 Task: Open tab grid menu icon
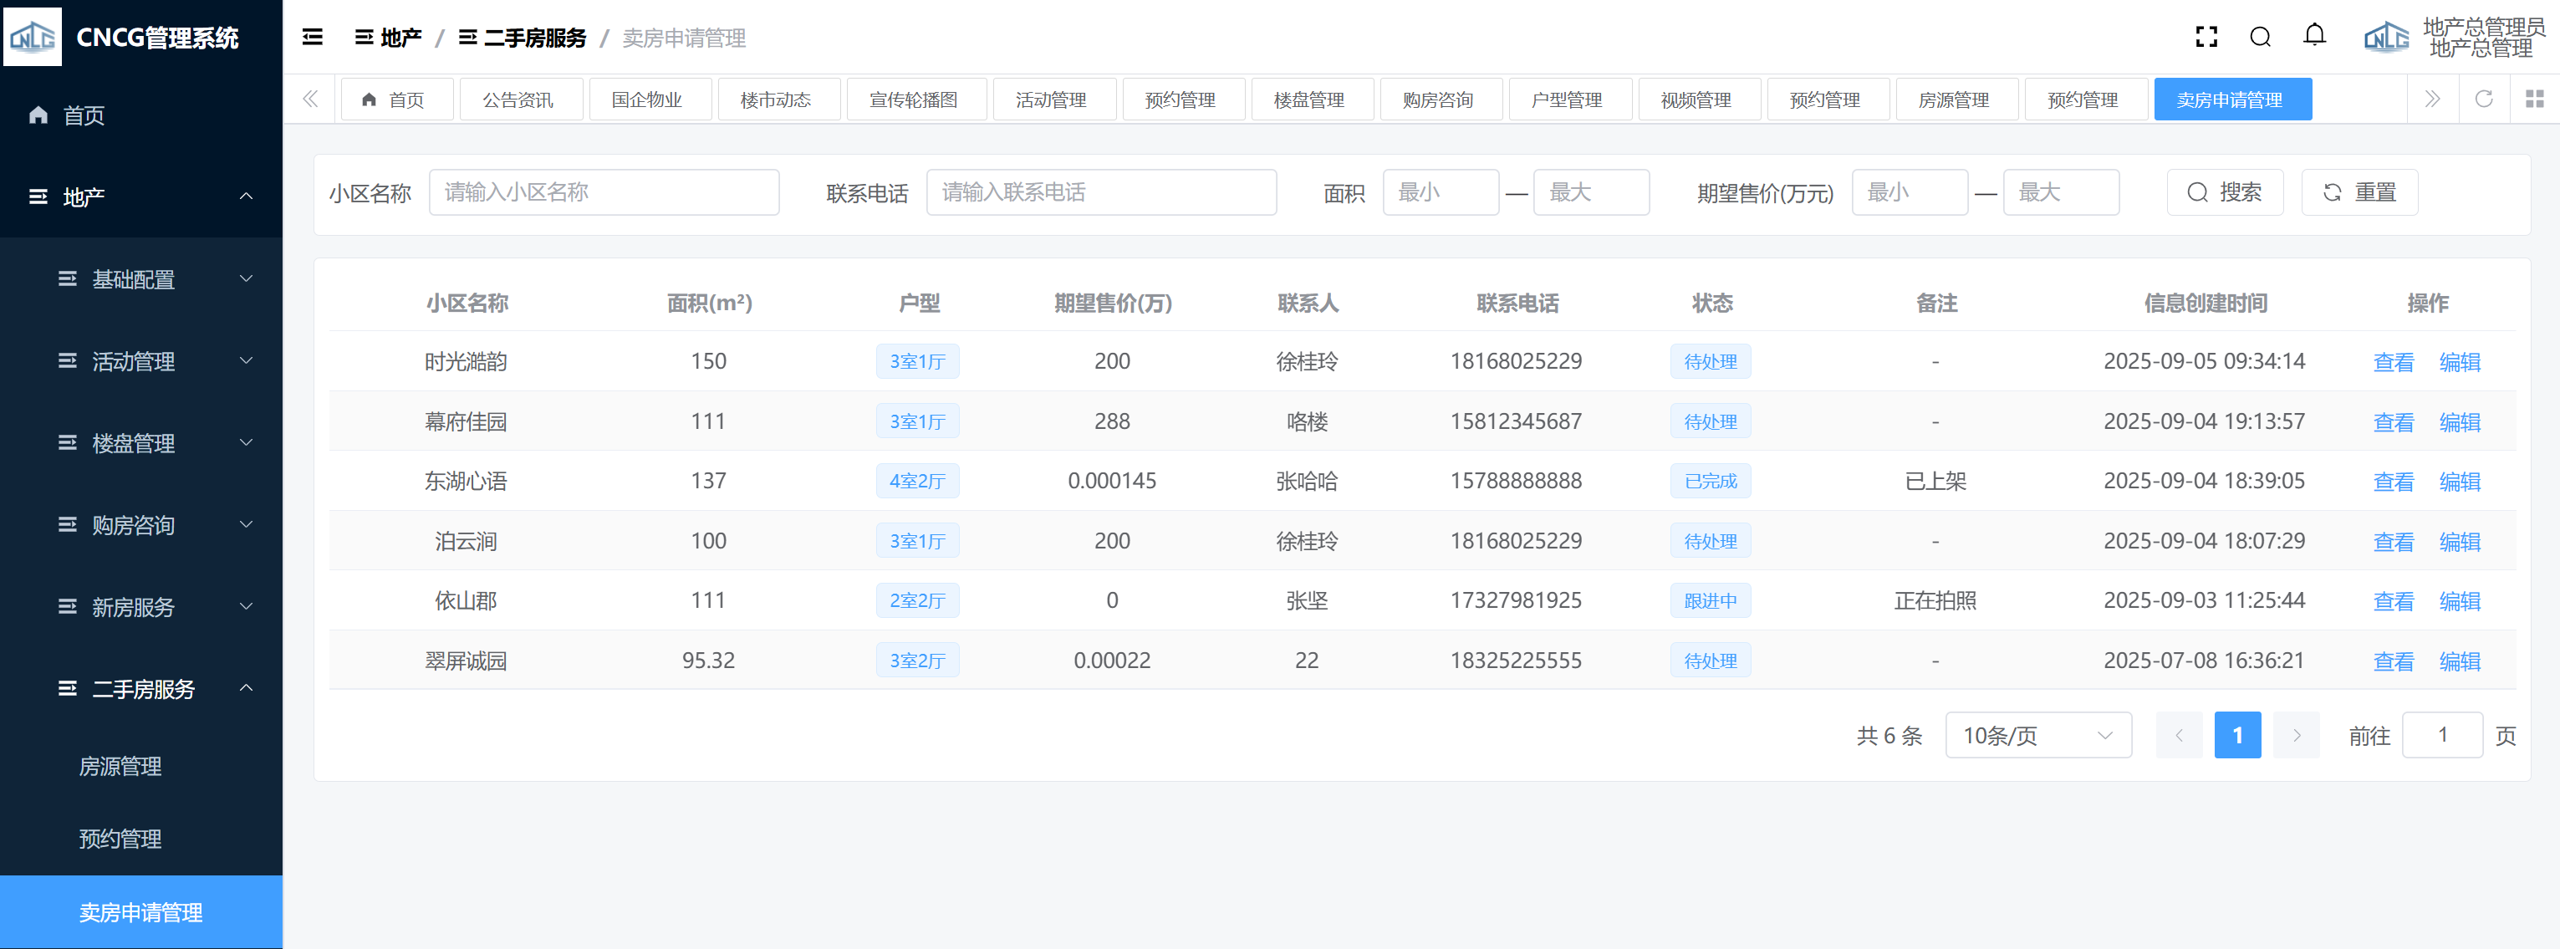[x=2534, y=99]
